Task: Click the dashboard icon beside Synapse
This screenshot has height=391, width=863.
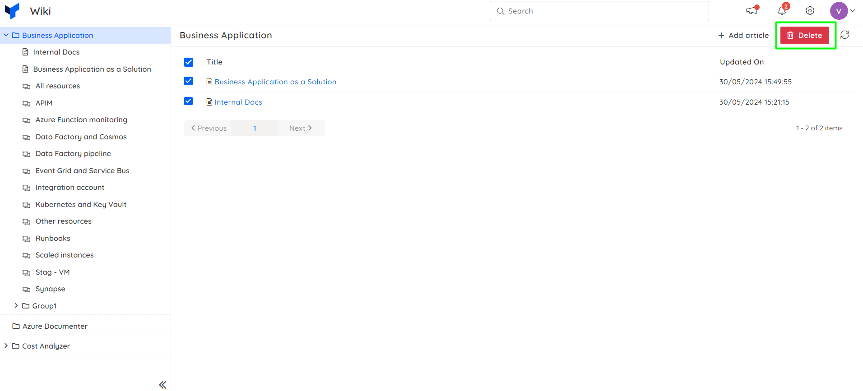Action: [26, 289]
